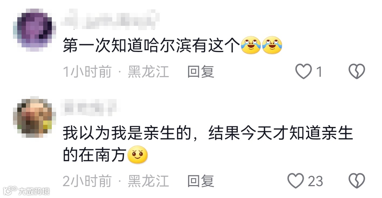Tap the smirking emoji after 的在南方
The width and height of the screenshot is (382, 198).
point(138,155)
